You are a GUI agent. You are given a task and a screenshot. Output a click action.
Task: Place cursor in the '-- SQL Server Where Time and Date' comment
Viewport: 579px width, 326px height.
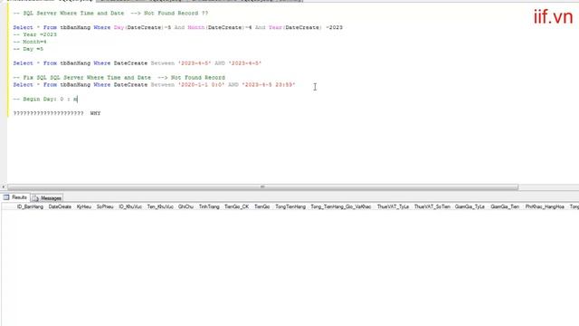(110, 14)
